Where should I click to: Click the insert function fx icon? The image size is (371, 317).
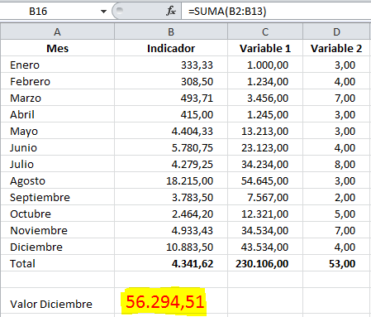pyautogui.click(x=171, y=12)
